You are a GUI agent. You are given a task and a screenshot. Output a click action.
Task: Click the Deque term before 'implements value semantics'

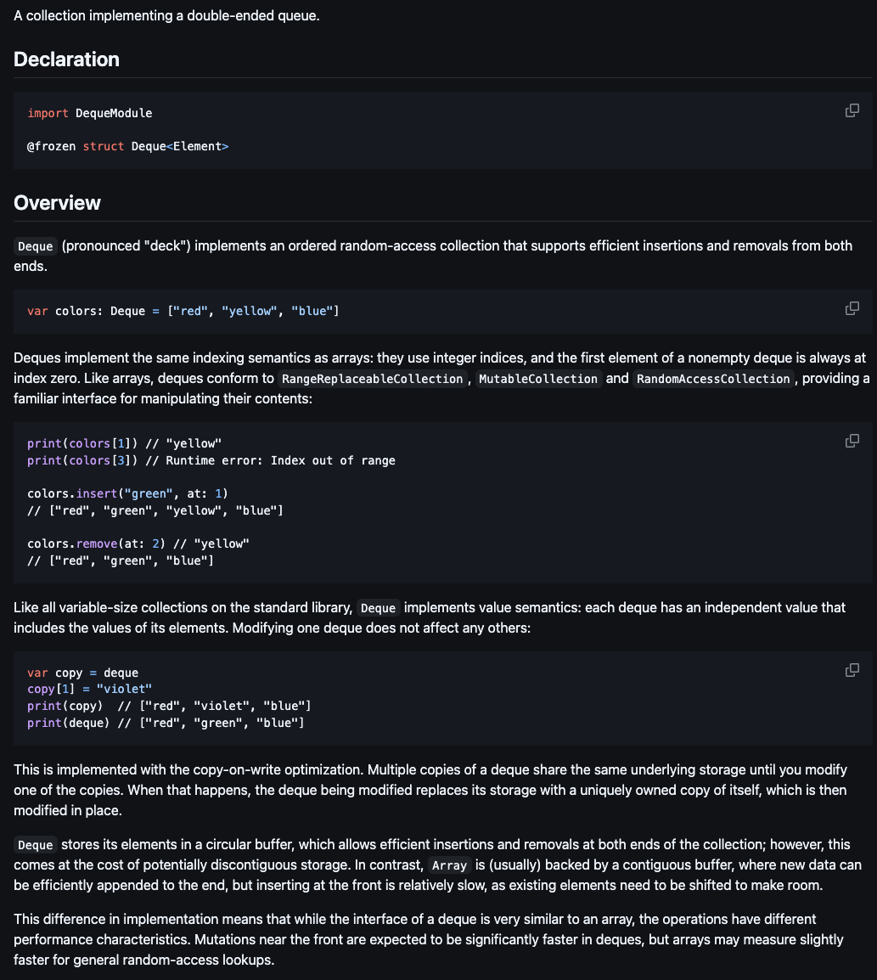pos(378,608)
